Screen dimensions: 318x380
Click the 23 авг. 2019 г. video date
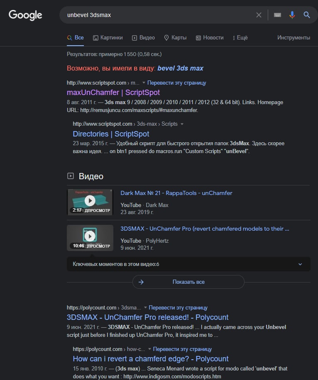click(x=137, y=212)
